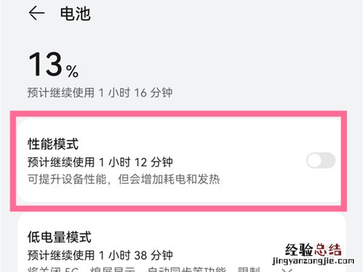This screenshot has height=272, width=363.
Task: Toggle the 性能模式 switch
Action: click(x=321, y=160)
